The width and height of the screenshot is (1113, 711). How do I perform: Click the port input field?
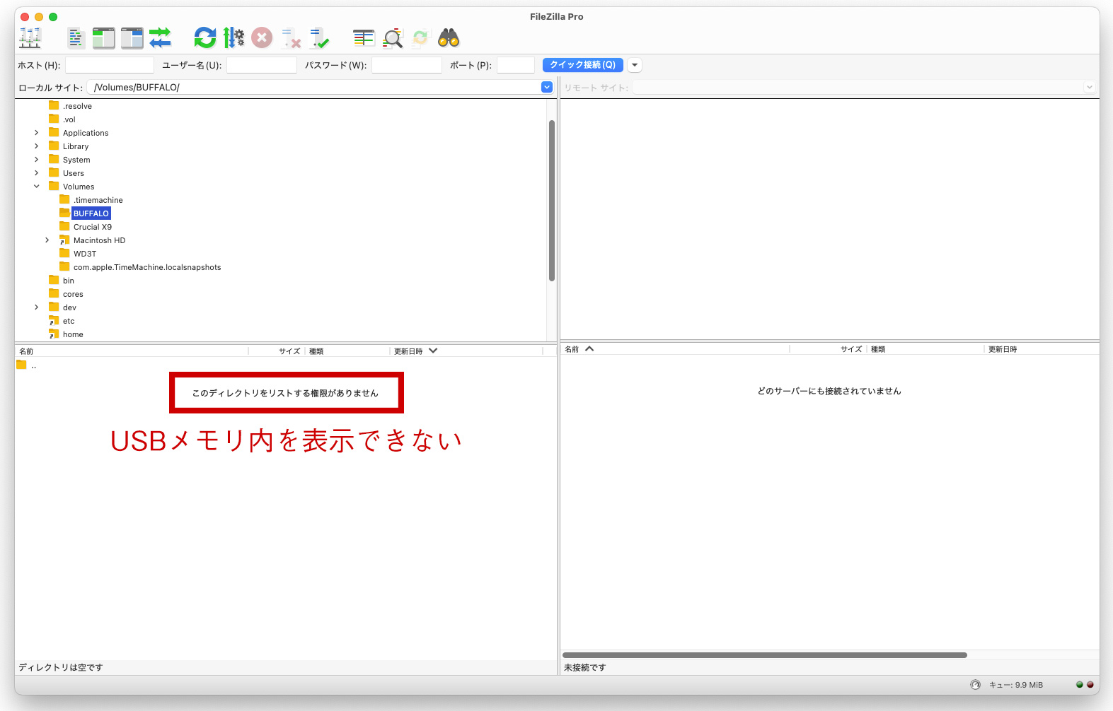coord(516,65)
